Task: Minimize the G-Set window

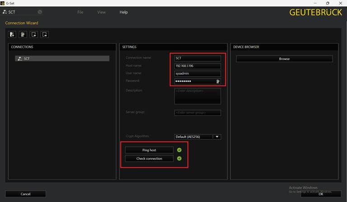Action: point(315,3)
